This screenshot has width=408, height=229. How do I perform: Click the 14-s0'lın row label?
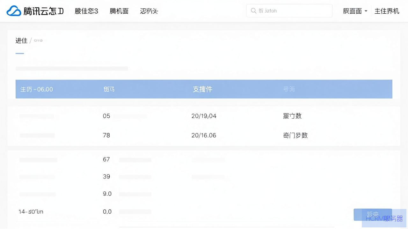(31, 212)
